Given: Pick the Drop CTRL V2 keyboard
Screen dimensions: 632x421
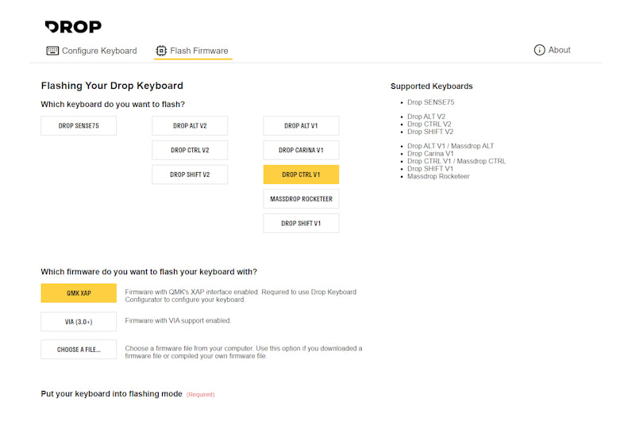Looking at the screenshot, I should point(190,150).
